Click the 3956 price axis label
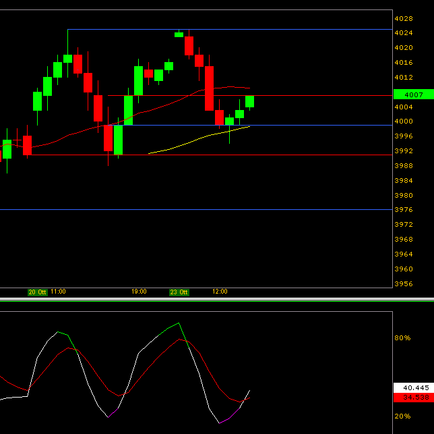Viewport: 434px width, 434px height. 403,283
